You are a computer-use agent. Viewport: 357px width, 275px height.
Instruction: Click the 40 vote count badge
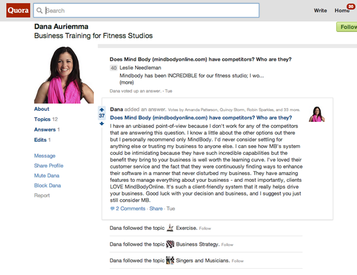click(114, 68)
